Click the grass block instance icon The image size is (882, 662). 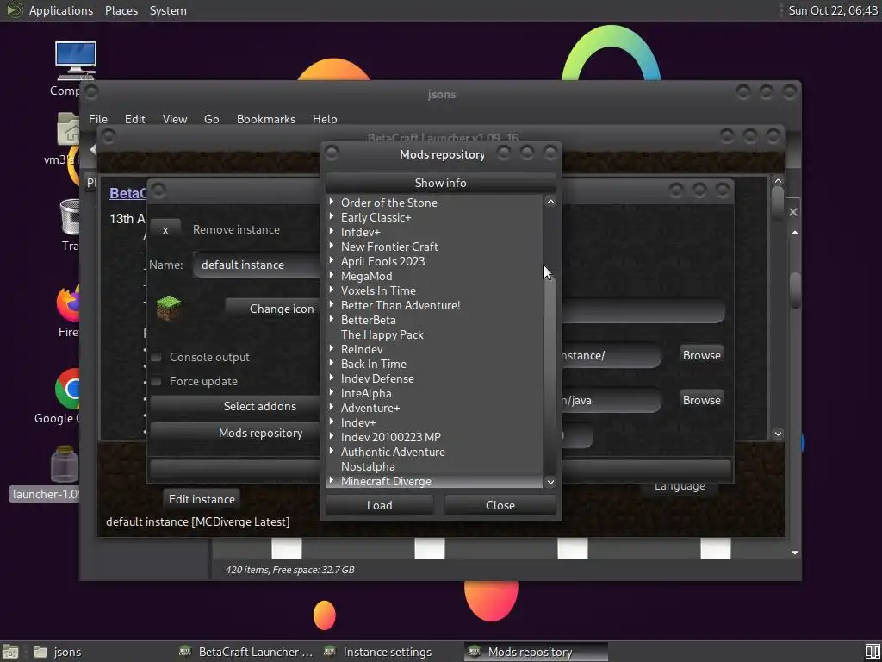tap(169, 308)
